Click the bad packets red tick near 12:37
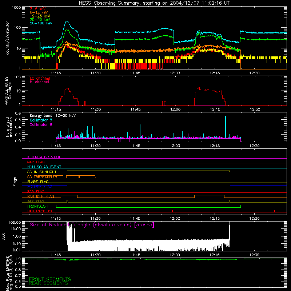Viewport: 291px width, 291px height. point(275,211)
